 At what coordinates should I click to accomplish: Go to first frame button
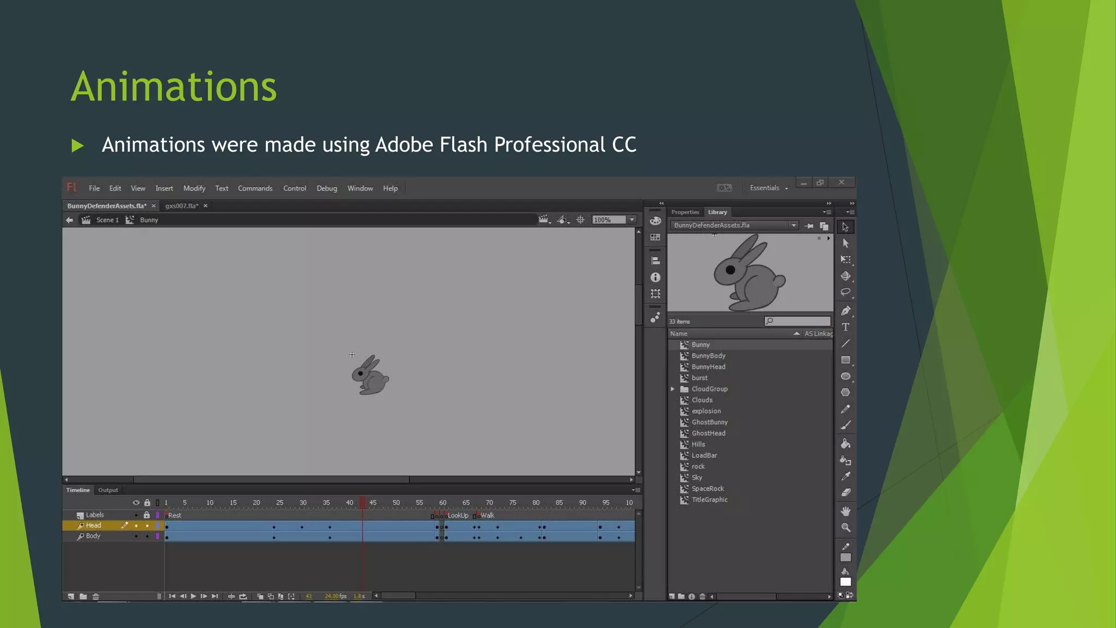[x=172, y=596]
